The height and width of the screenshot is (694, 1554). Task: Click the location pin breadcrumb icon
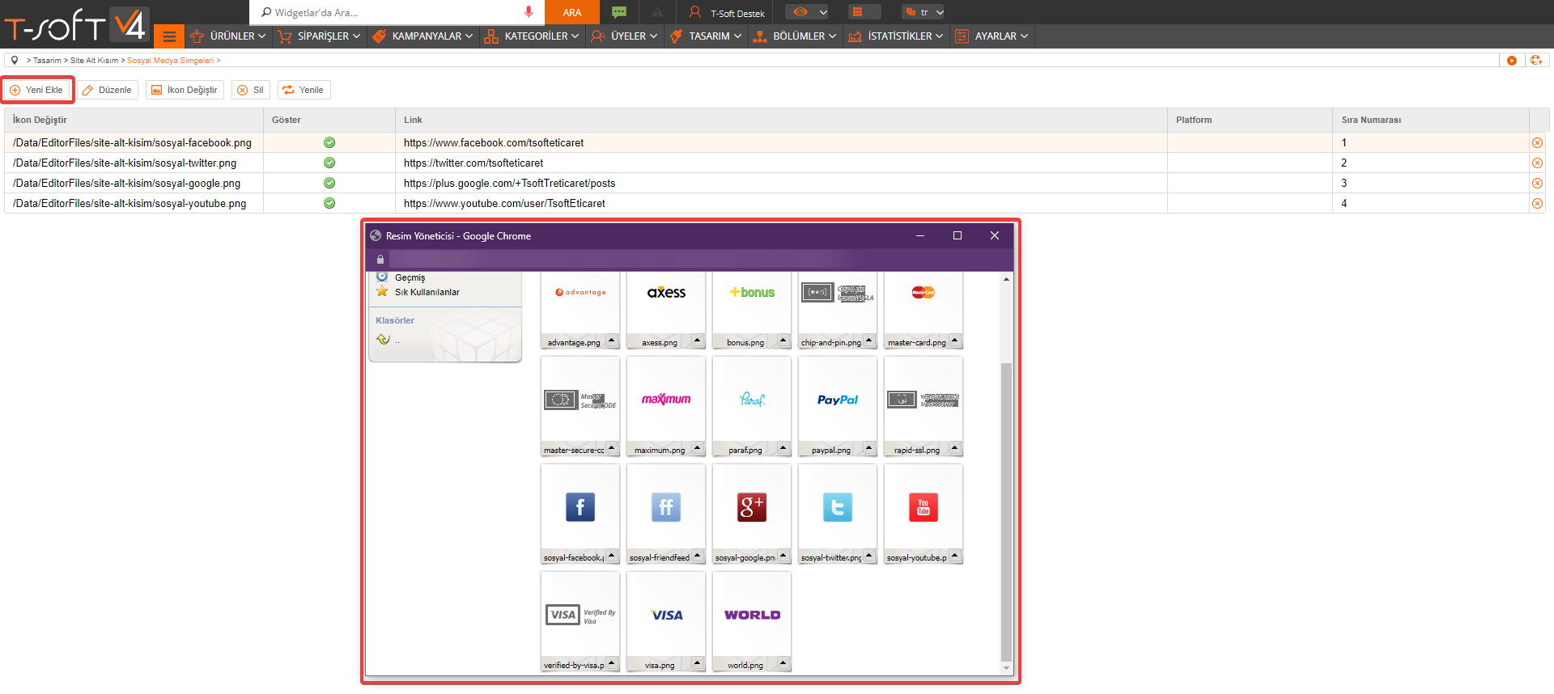tap(15, 60)
